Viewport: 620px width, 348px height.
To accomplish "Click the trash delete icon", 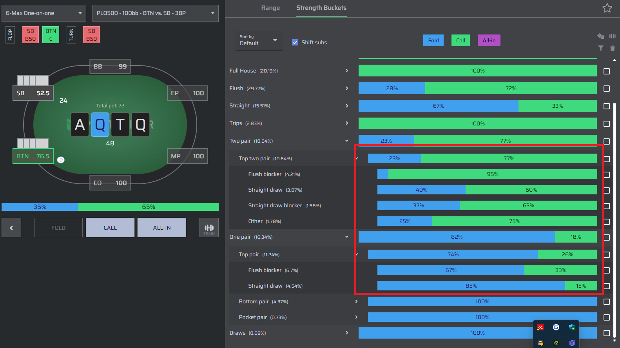I will coord(613,48).
